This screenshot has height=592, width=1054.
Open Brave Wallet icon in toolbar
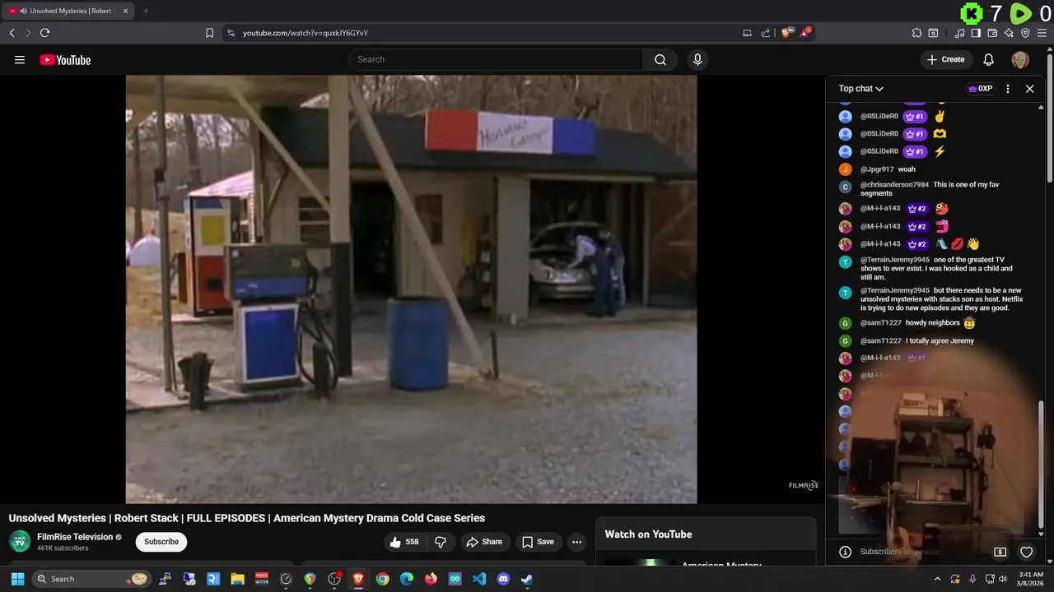click(992, 33)
